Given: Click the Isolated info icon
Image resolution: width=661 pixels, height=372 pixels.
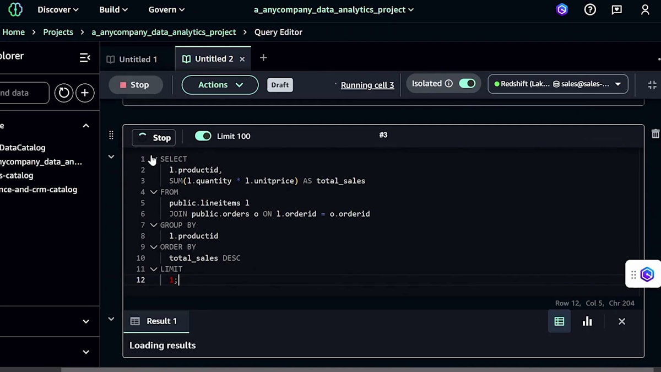Looking at the screenshot, I should click(449, 84).
